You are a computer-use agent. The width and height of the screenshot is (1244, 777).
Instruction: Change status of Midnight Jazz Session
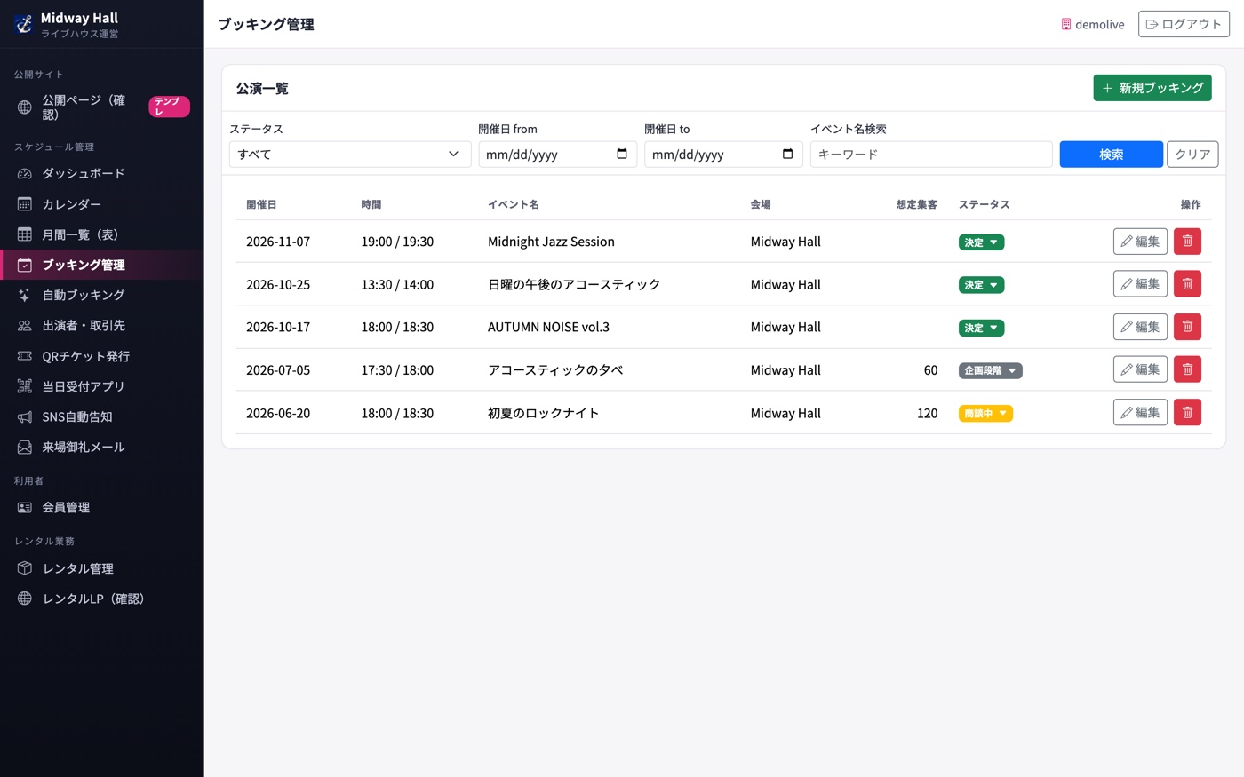click(x=981, y=242)
